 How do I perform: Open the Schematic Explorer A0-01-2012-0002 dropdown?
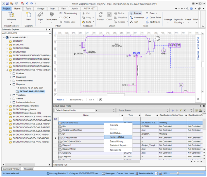pos(50,34)
